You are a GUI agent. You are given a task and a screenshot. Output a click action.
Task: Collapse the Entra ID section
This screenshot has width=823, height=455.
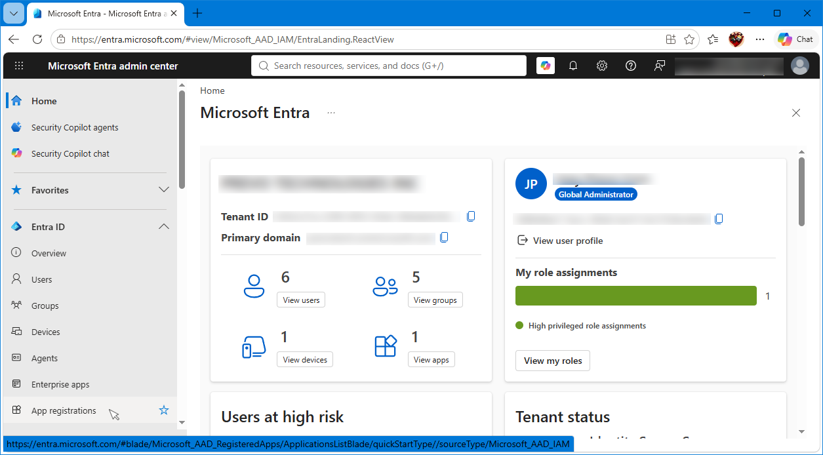[x=164, y=227]
